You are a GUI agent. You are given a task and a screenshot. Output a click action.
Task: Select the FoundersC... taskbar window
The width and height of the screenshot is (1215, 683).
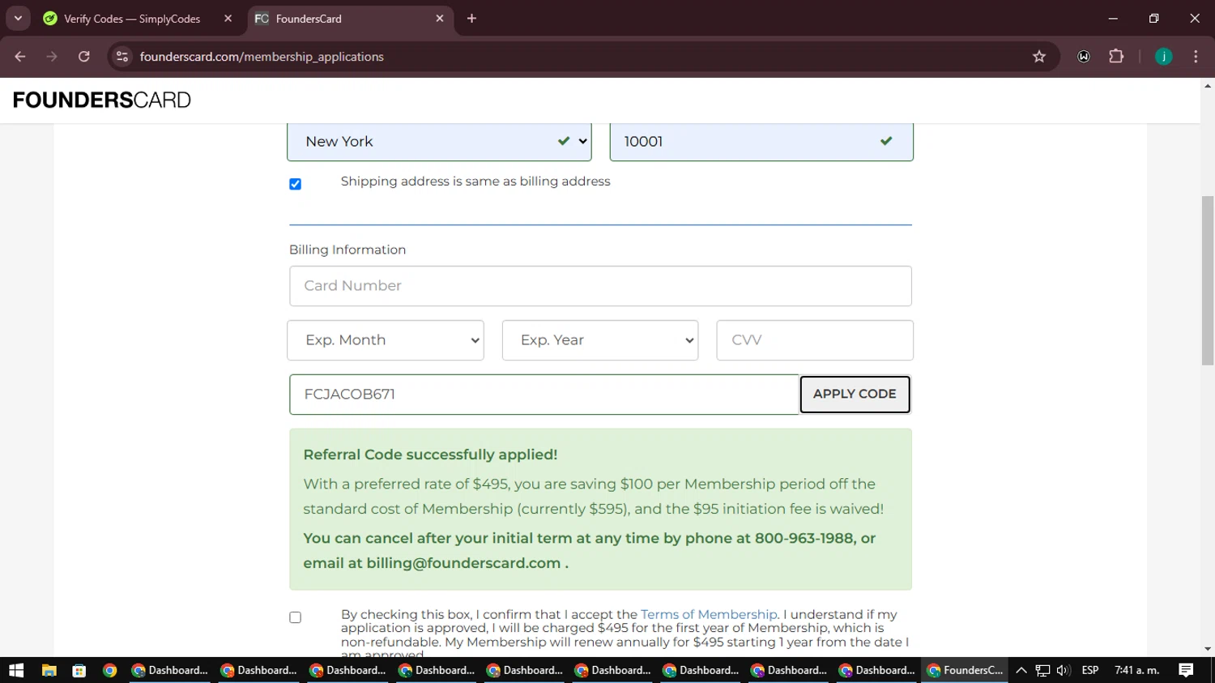coord(965,670)
